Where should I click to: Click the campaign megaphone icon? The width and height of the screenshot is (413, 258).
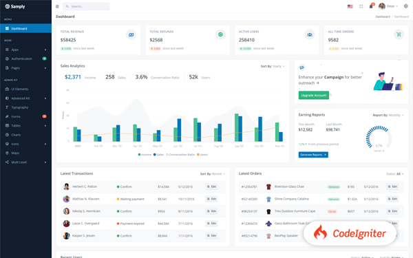point(302,67)
